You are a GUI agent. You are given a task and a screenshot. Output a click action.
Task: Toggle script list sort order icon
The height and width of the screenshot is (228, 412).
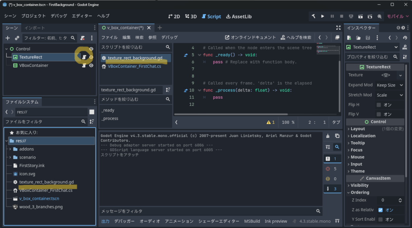(x=168, y=90)
